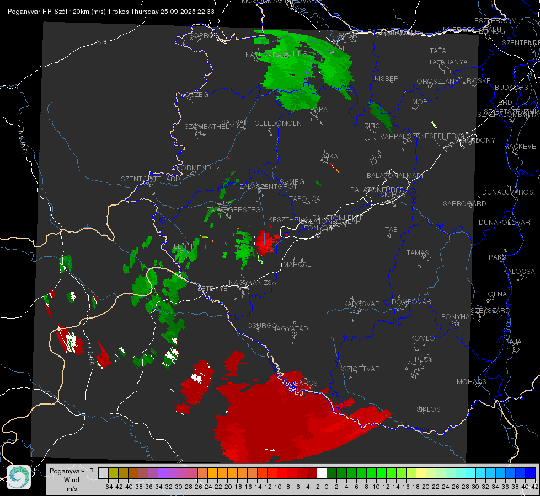Select the SIKLÓS town label
The height and width of the screenshot is (496, 540).
(x=429, y=409)
